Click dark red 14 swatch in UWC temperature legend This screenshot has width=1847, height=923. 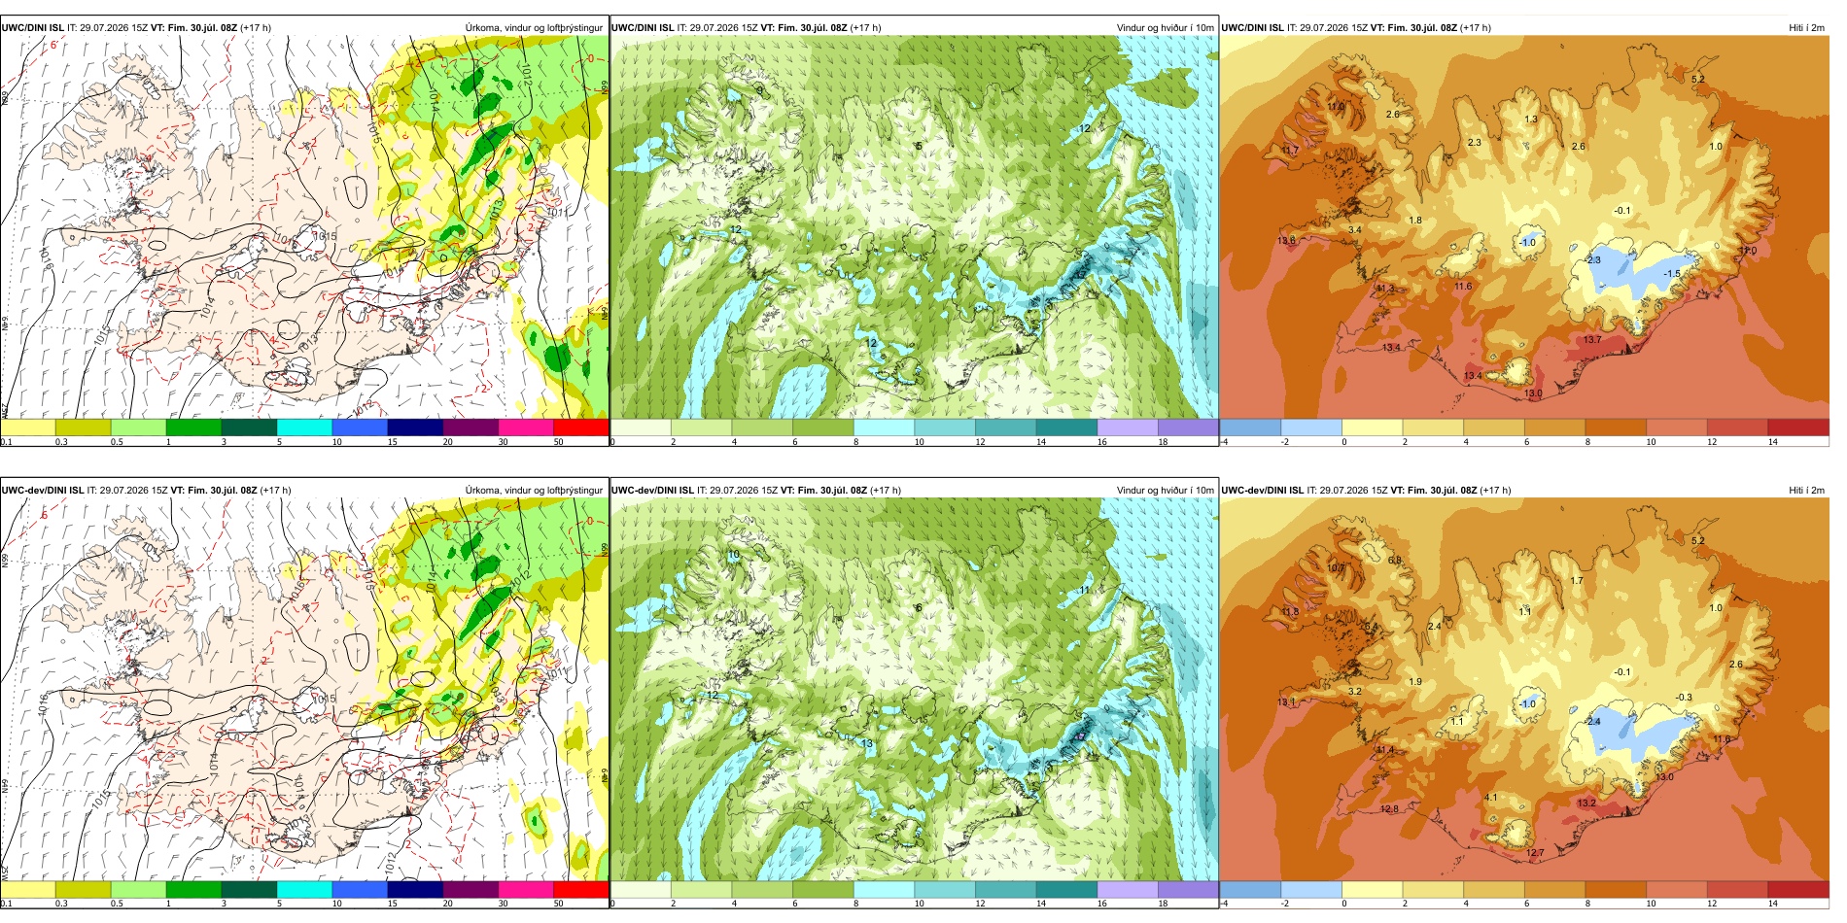point(1798,427)
